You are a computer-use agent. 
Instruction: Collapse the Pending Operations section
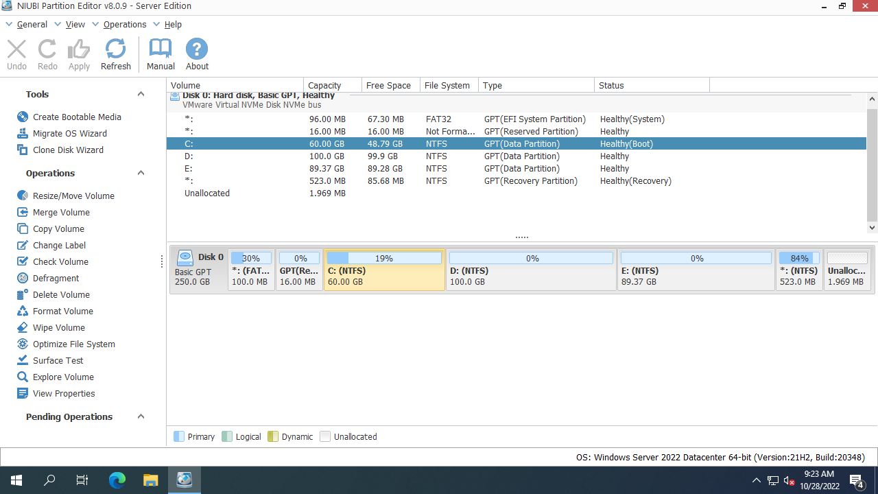pyautogui.click(x=141, y=417)
